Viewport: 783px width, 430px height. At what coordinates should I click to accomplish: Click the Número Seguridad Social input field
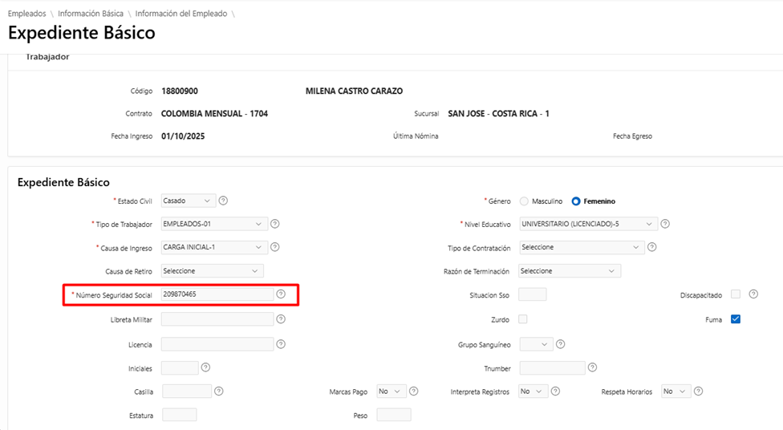pyautogui.click(x=217, y=294)
